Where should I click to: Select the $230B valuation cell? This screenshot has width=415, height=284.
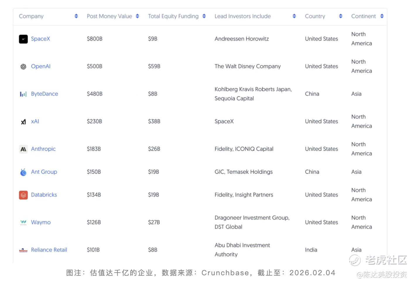coord(95,121)
